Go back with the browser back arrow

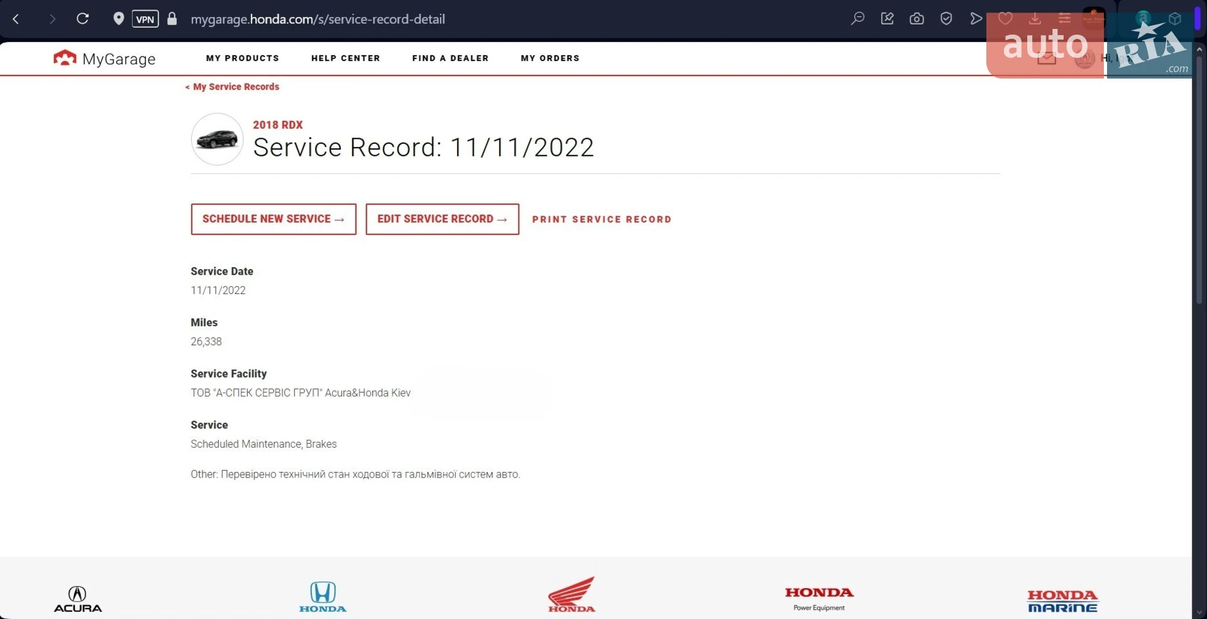pyautogui.click(x=16, y=19)
